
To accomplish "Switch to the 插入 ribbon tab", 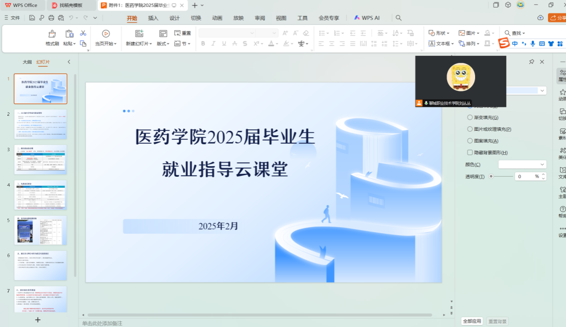I will pyautogui.click(x=153, y=18).
